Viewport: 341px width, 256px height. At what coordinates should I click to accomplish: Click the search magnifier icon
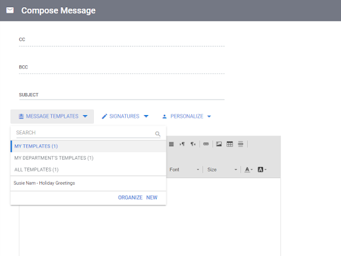[158, 134]
